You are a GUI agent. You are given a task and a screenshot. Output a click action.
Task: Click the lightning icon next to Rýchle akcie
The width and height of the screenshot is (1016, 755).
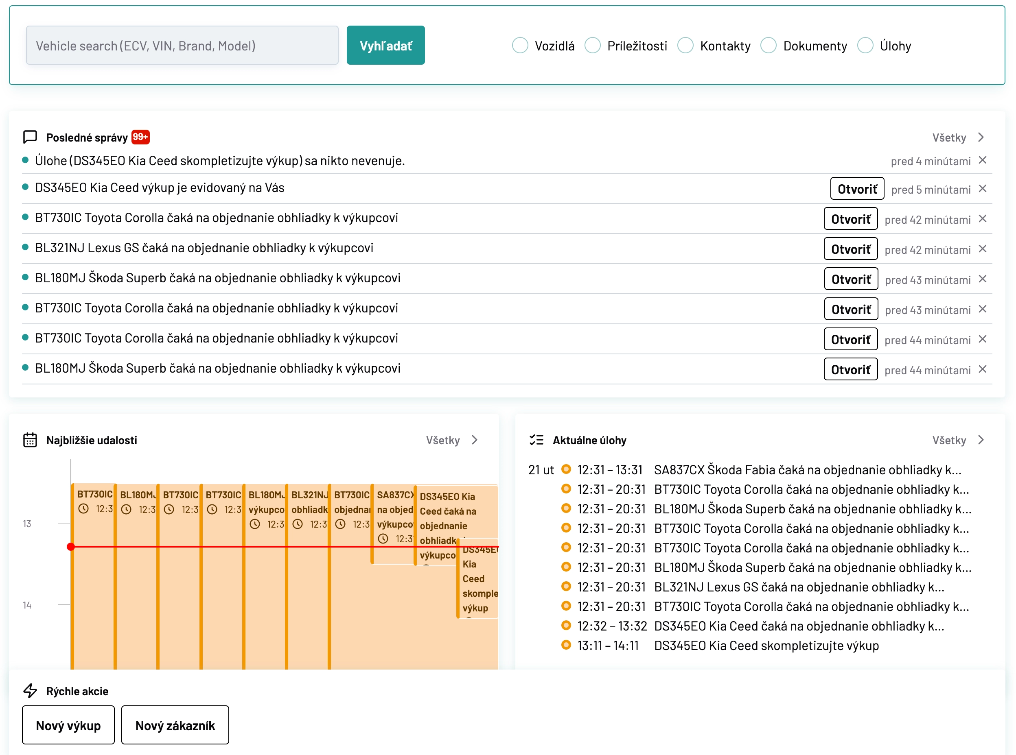click(x=30, y=691)
